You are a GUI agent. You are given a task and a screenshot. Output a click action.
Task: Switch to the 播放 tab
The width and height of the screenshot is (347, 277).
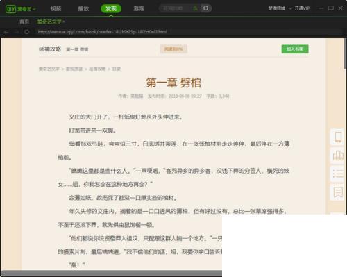coord(83,8)
